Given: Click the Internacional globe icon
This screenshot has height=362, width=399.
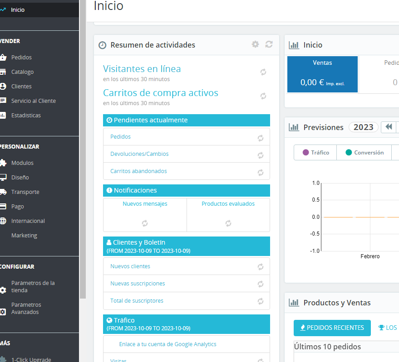Looking at the screenshot, I should [x=3, y=221].
